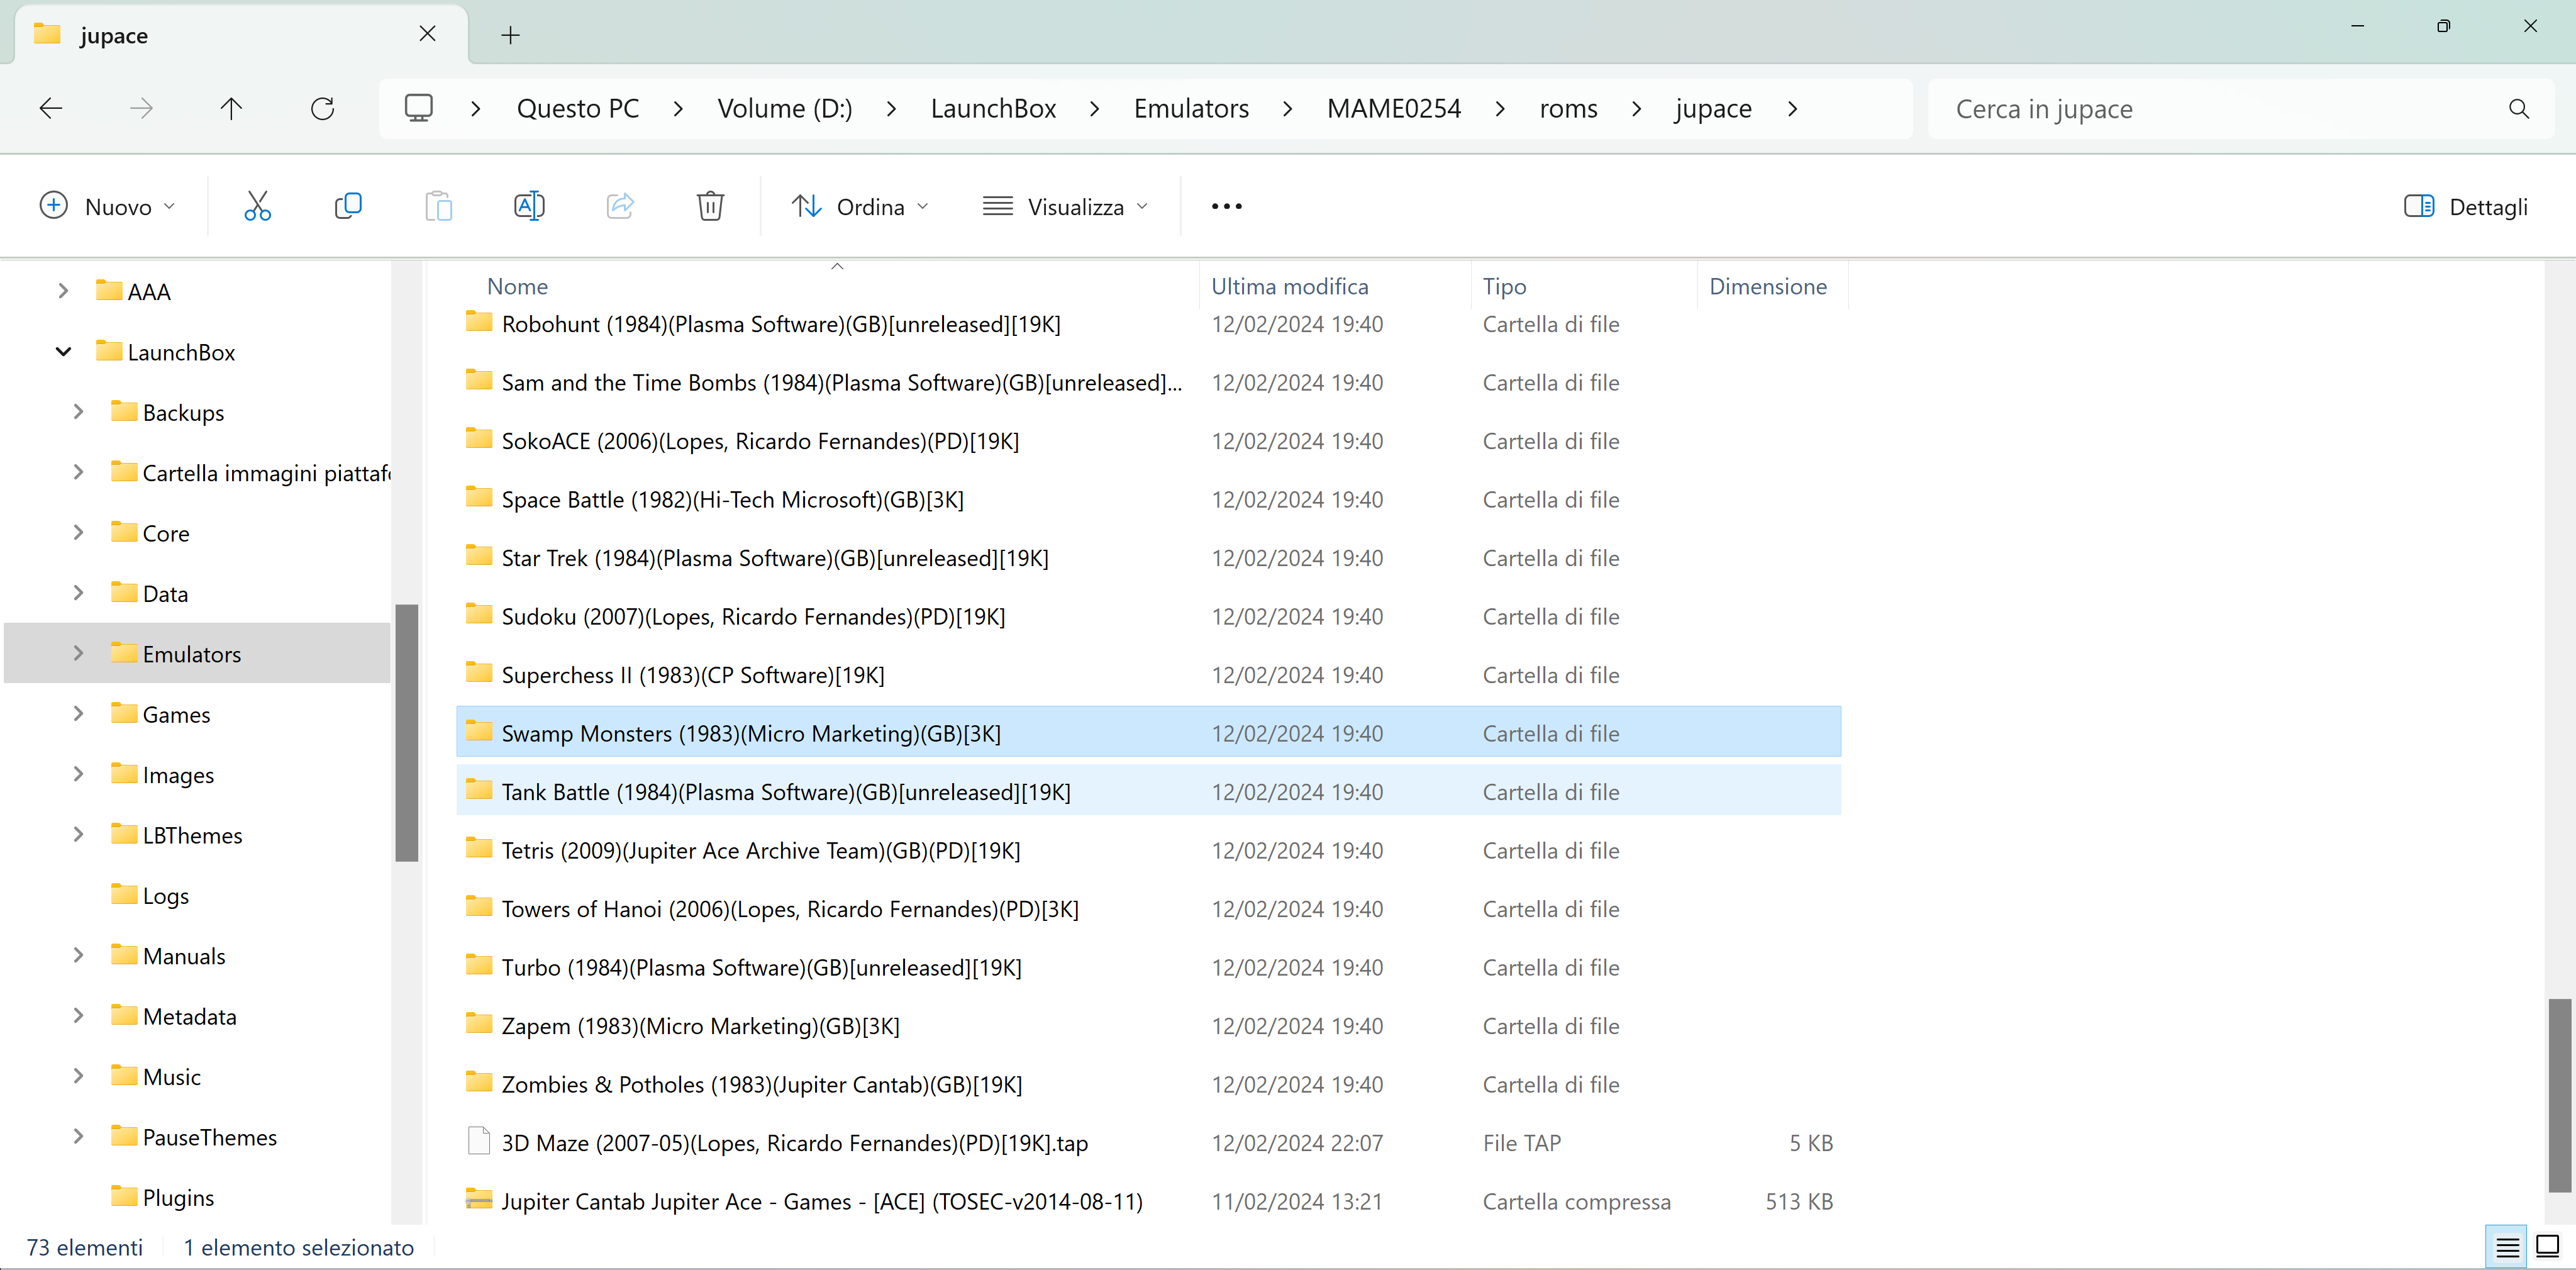Sort by Dimensione column header

tap(1772, 286)
